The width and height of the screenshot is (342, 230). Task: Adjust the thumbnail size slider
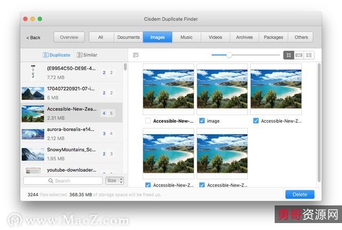tap(229, 55)
